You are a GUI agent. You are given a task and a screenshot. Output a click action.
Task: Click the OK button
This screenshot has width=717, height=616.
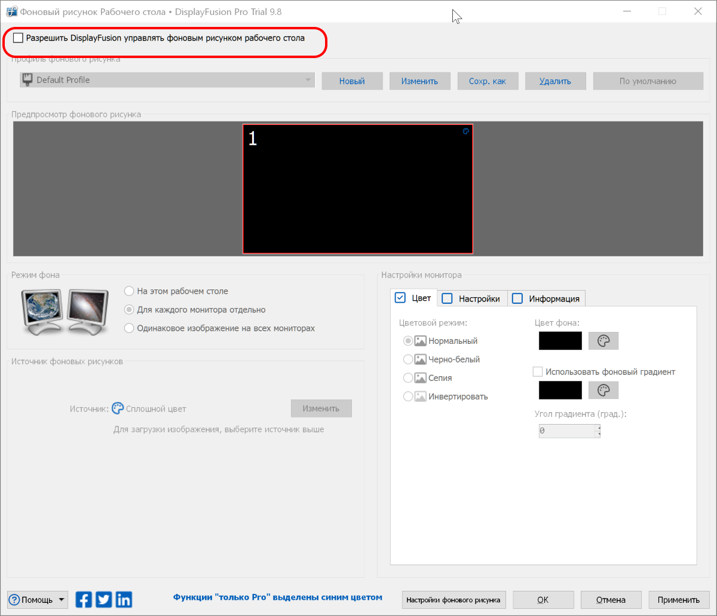coord(543,600)
